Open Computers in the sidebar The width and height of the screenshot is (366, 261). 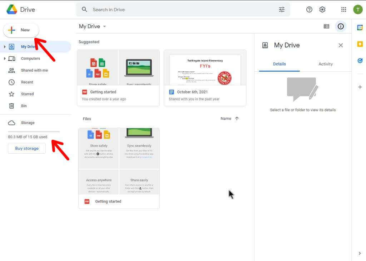(x=35, y=58)
